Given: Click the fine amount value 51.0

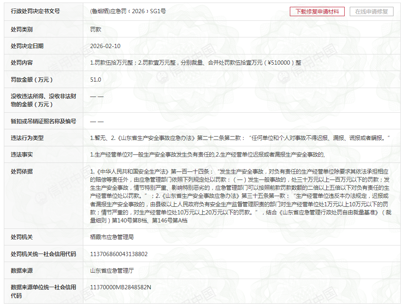Looking at the screenshot, I should [96, 80].
